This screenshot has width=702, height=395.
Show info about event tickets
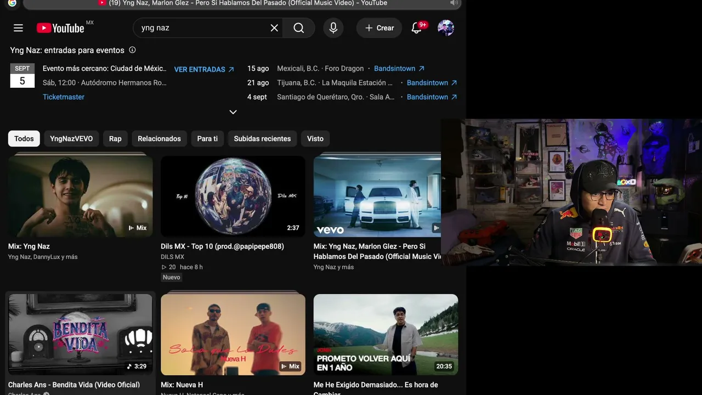pyautogui.click(x=132, y=50)
